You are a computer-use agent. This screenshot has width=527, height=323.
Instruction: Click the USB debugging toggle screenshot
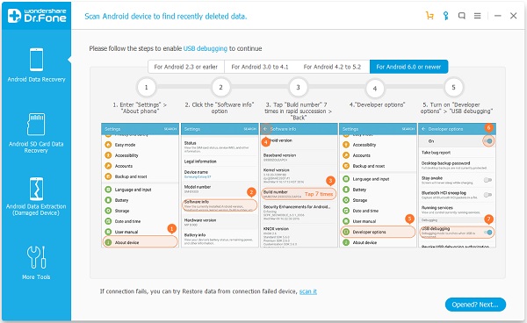[457, 185]
